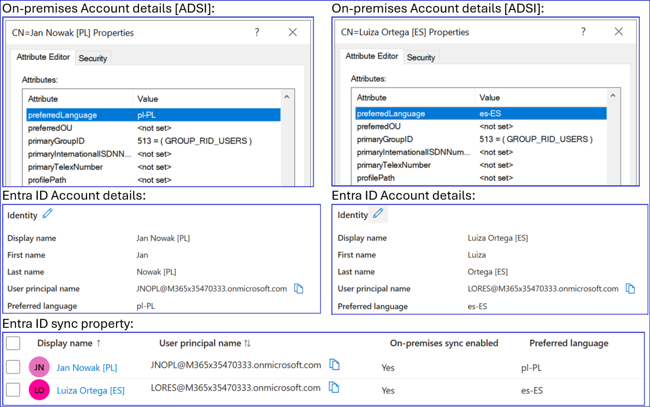Copy JNOPL UPN in the sync table
This screenshot has height=407, width=650.
pyautogui.click(x=335, y=364)
